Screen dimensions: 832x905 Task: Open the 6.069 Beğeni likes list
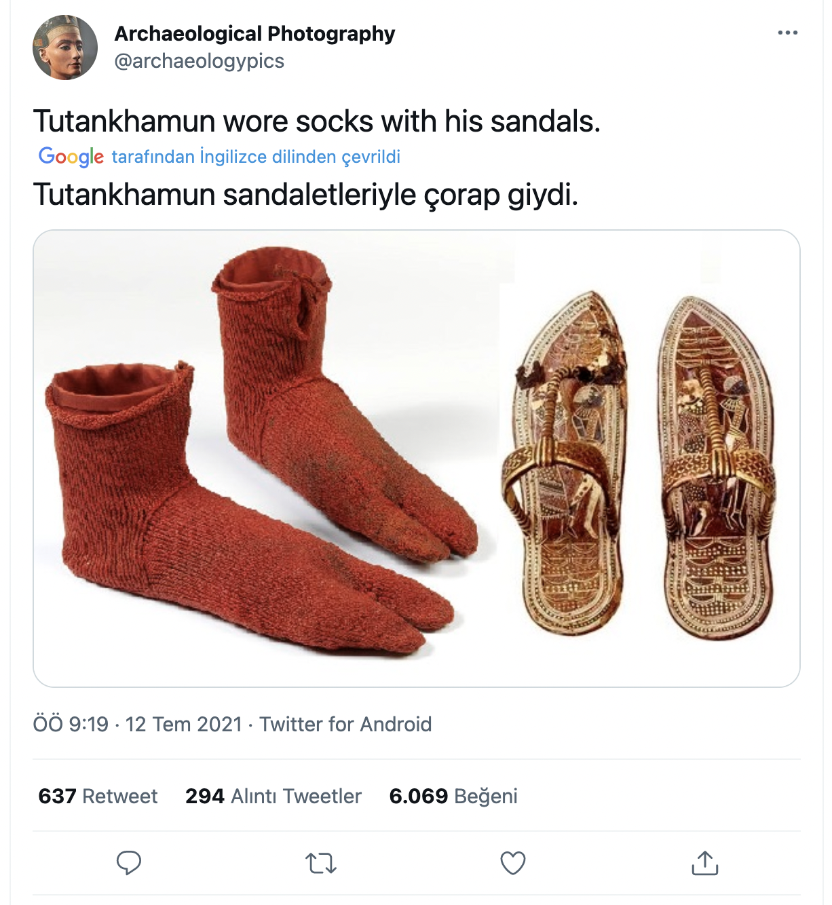coord(453,796)
